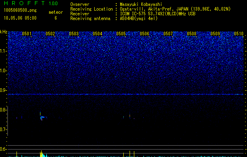
Task: Click the 0507 time marker
Action: coord(168,34)
